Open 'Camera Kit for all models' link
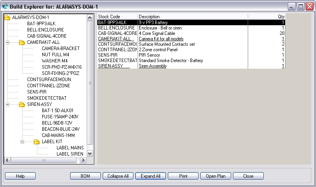The height and width of the screenshot is (187, 316). 161,39
